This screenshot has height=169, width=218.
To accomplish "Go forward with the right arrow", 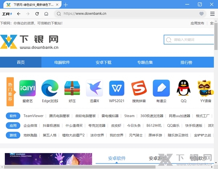I will tap(28, 14).
